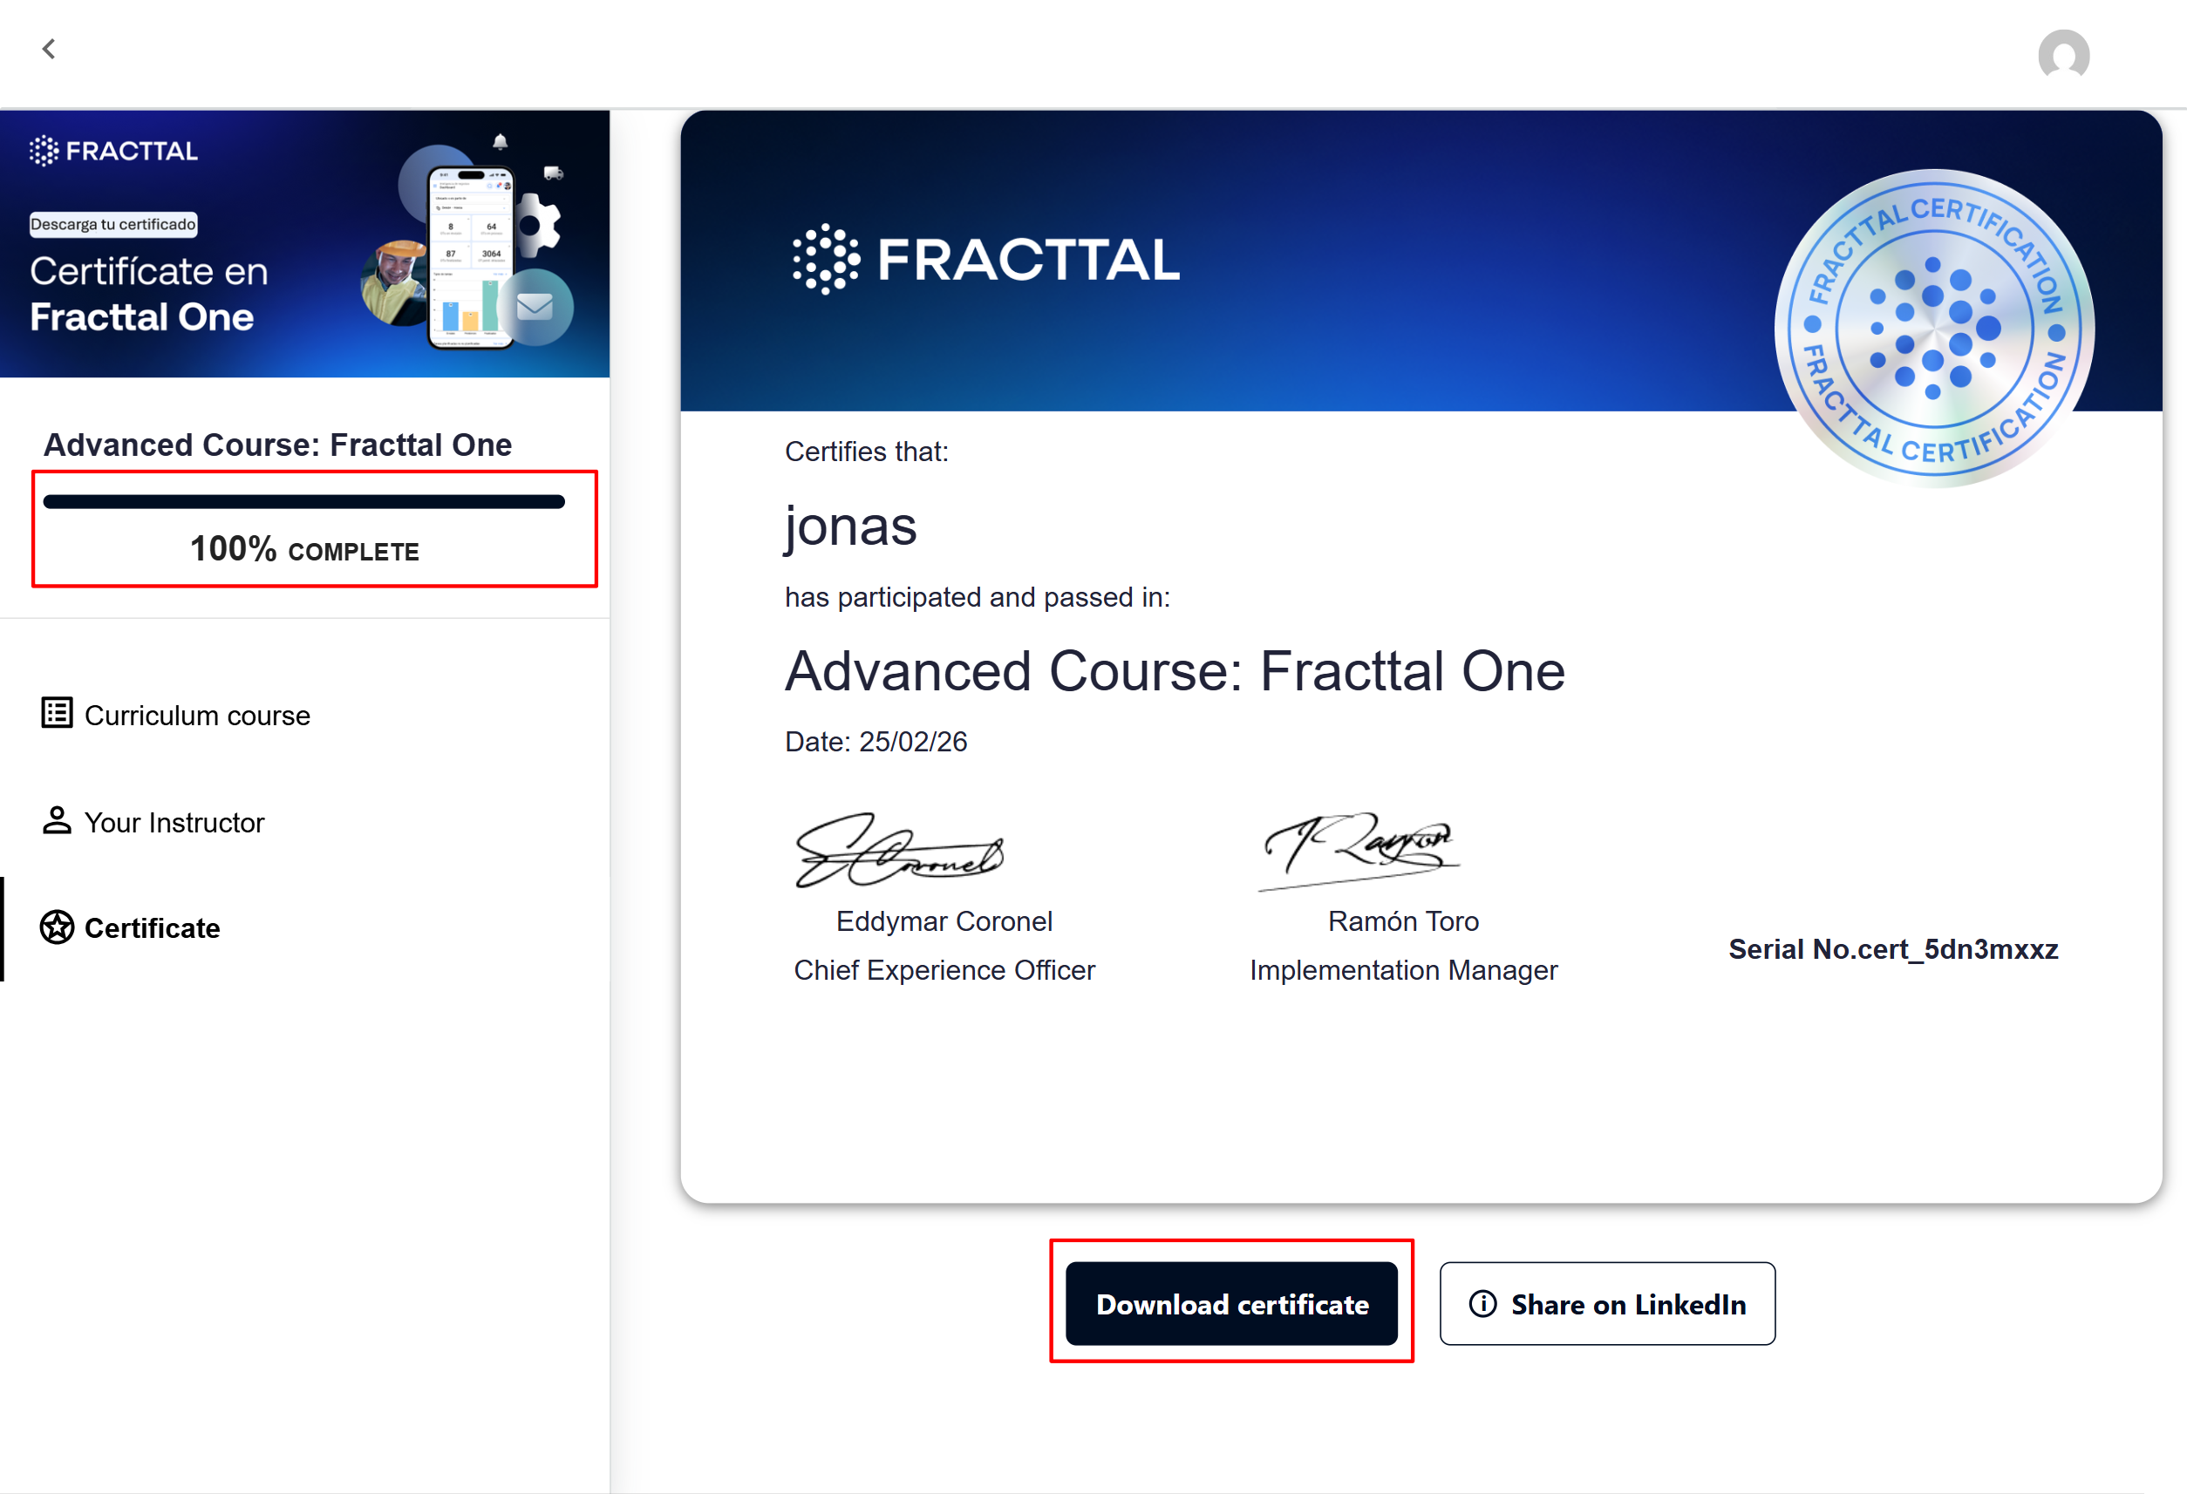Select the Certificate menu item
The width and height of the screenshot is (2187, 1494).
coord(153,928)
